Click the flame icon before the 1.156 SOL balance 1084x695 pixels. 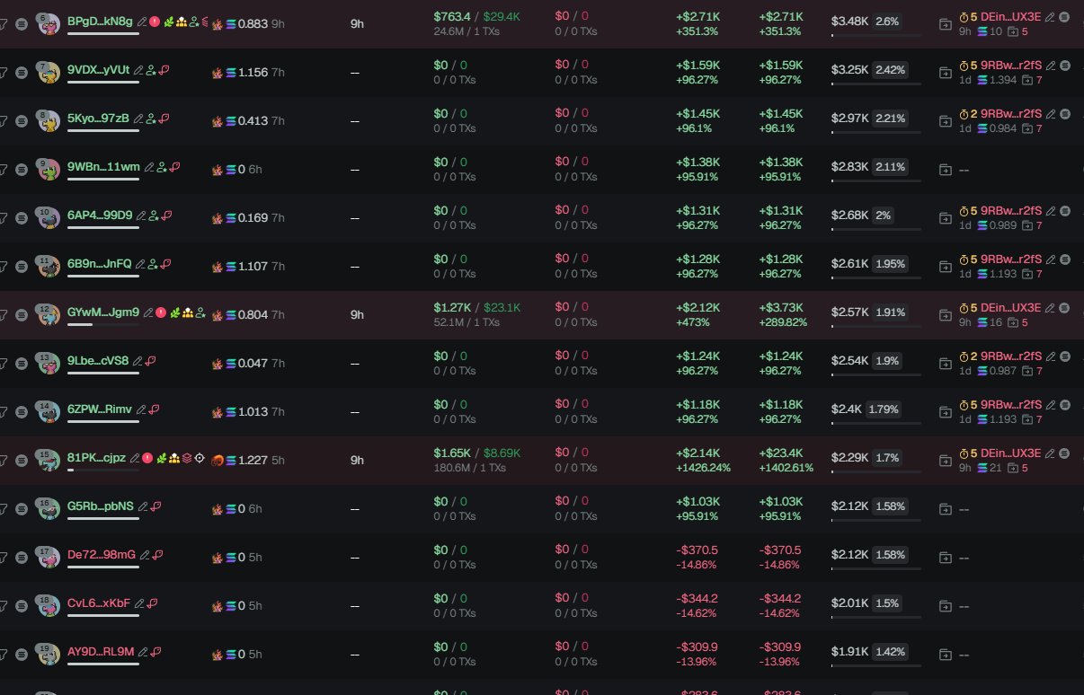(x=217, y=72)
